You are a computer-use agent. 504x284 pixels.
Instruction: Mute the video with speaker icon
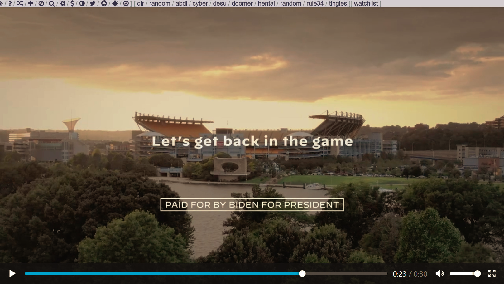click(439, 274)
